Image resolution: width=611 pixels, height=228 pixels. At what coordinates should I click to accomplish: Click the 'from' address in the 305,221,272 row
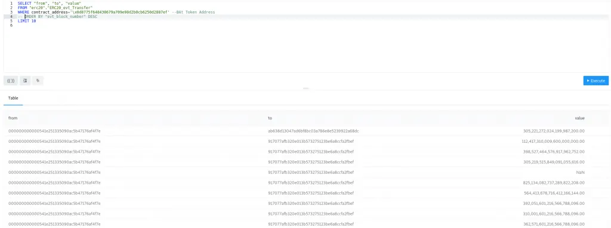coord(54,131)
